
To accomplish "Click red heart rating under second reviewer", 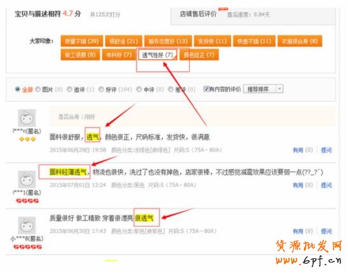I will (27, 201).
